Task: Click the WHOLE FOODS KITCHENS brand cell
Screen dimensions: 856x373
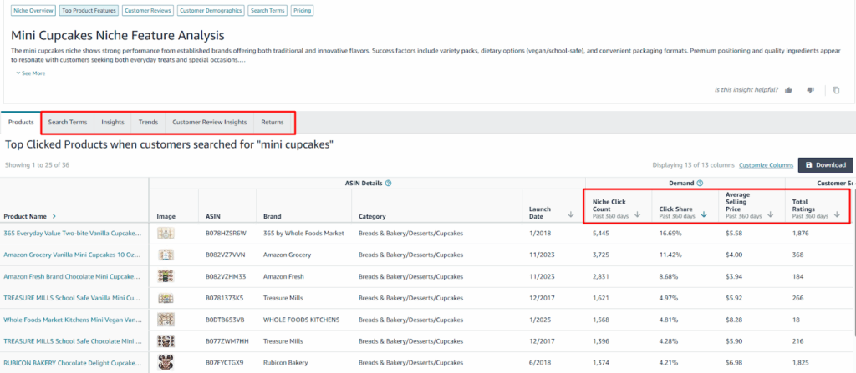Action: click(x=301, y=320)
